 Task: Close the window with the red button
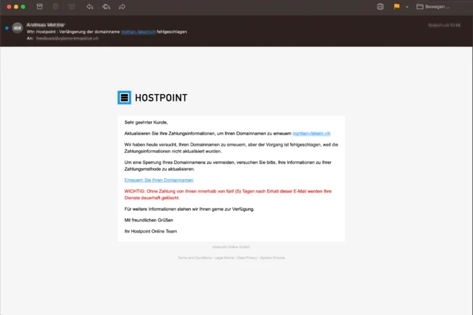click(9, 7)
